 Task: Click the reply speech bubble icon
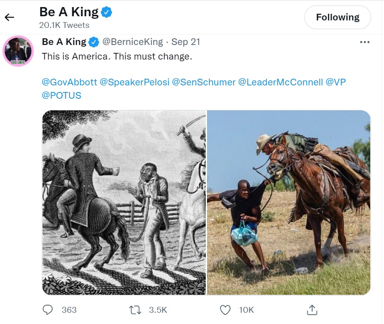[x=48, y=309]
